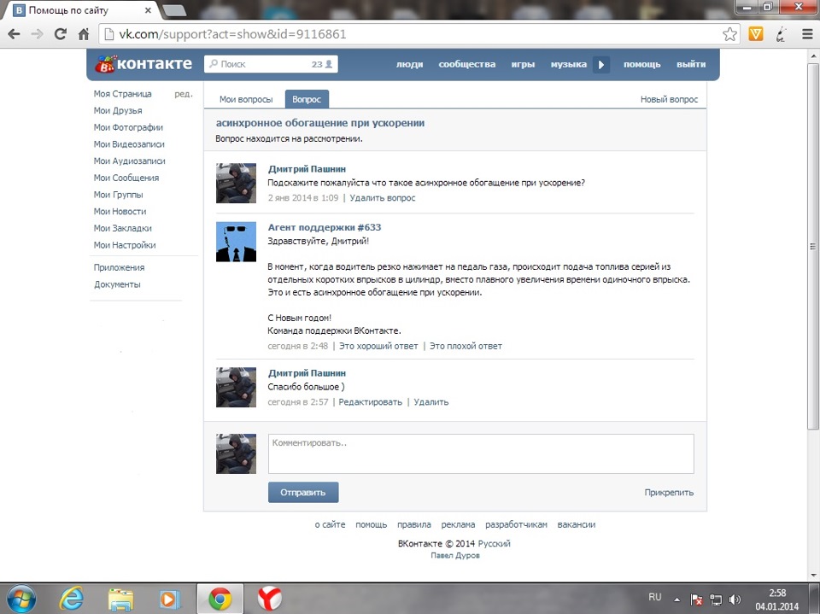This screenshot has height=614, width=820.
Task: Click Удалить under Спасибо большое comment
Action: click(430, 401)
